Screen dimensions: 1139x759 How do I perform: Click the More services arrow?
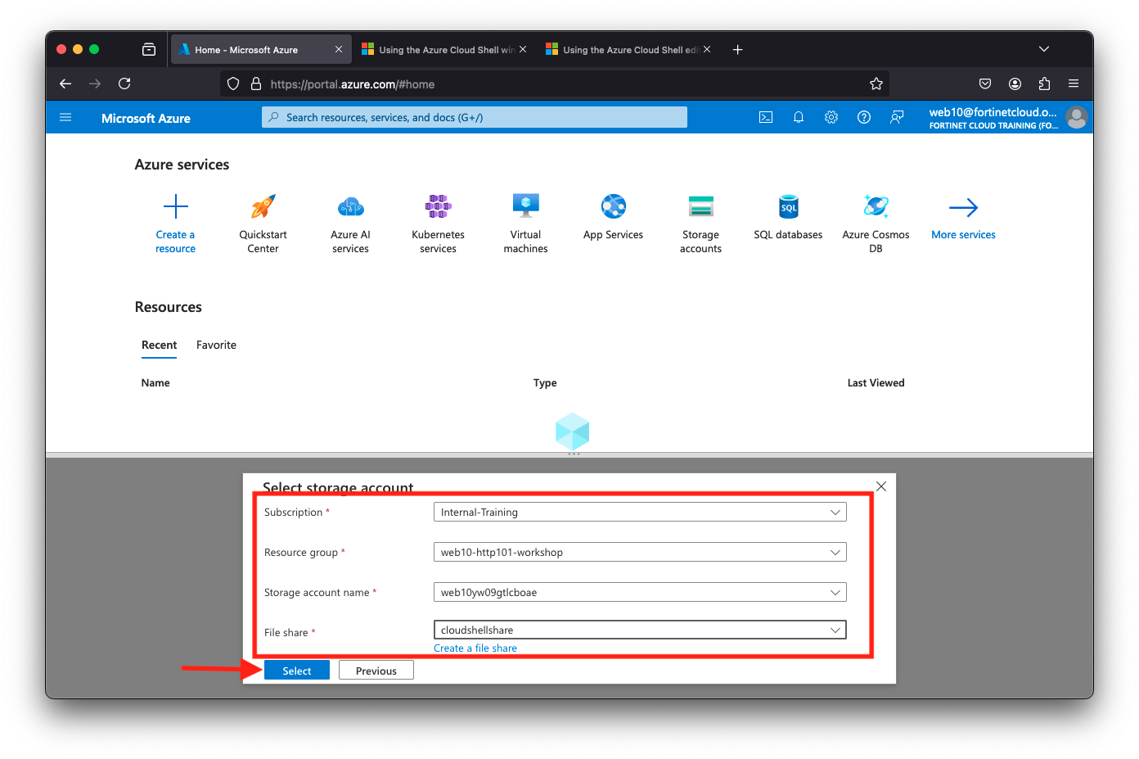[964, 207]
